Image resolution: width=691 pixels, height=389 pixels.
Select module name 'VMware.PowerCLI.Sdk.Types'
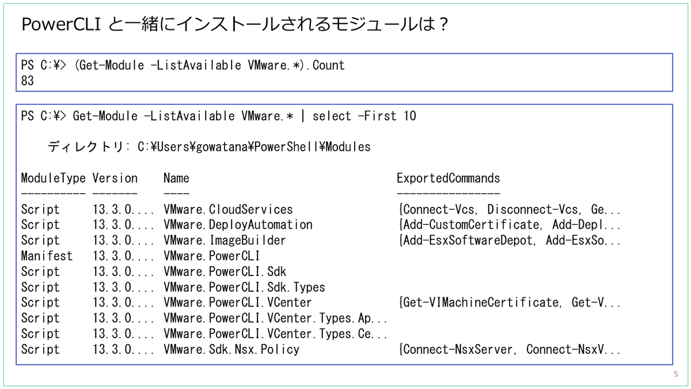(x=244, y=287)
